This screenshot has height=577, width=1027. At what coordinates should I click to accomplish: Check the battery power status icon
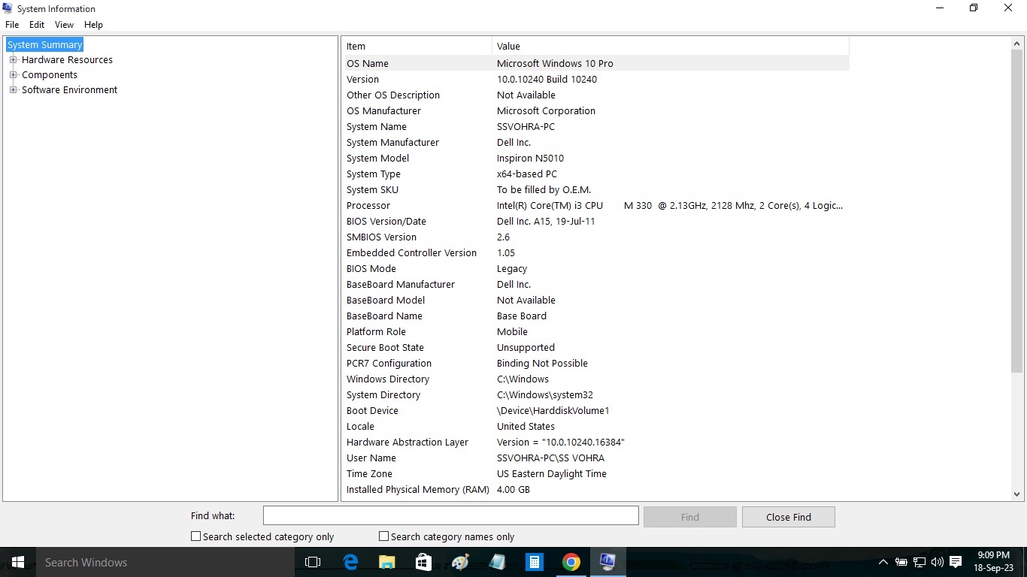click(901, 562)
